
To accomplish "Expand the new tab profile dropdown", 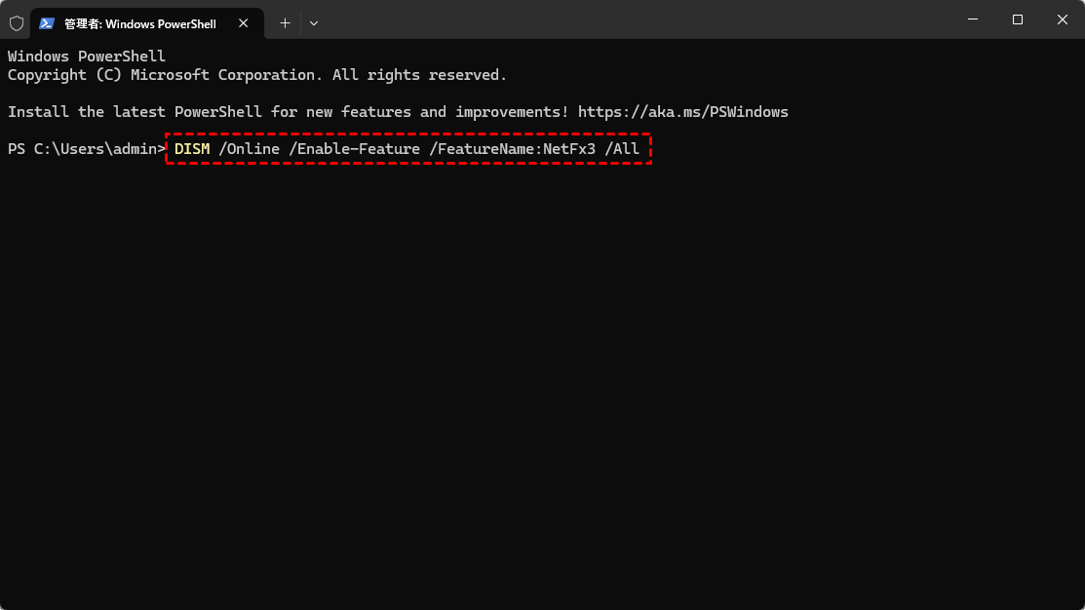I will coord(314,23).
